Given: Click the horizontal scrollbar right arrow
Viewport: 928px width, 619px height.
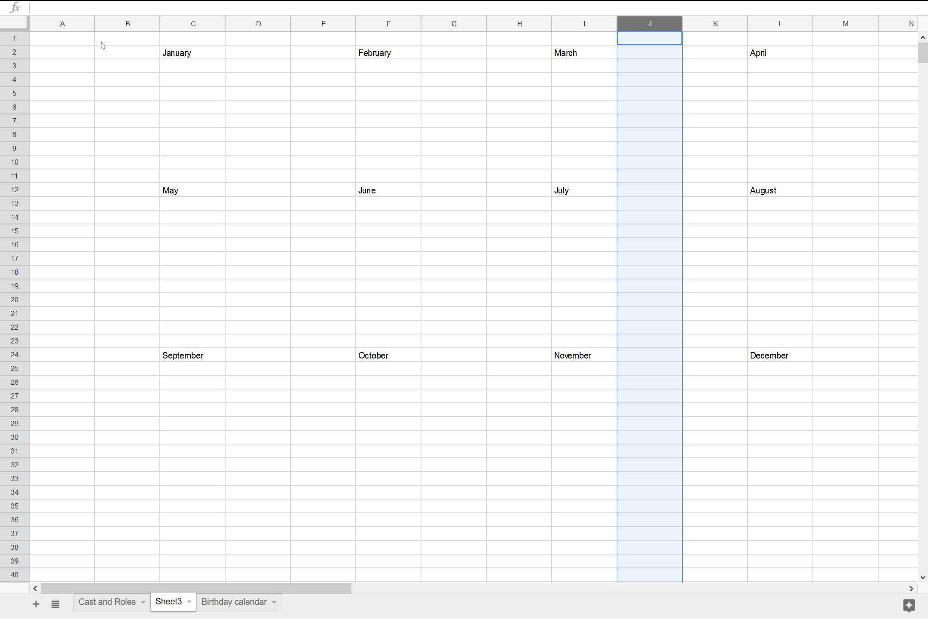Looking at the screenshot, I should tap(910, 588).
